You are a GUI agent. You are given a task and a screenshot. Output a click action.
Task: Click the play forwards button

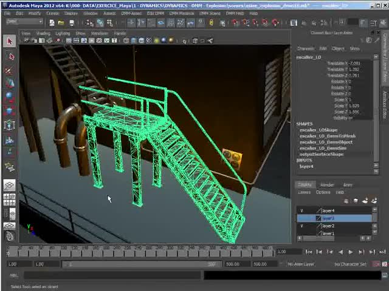tap(350, 252)
